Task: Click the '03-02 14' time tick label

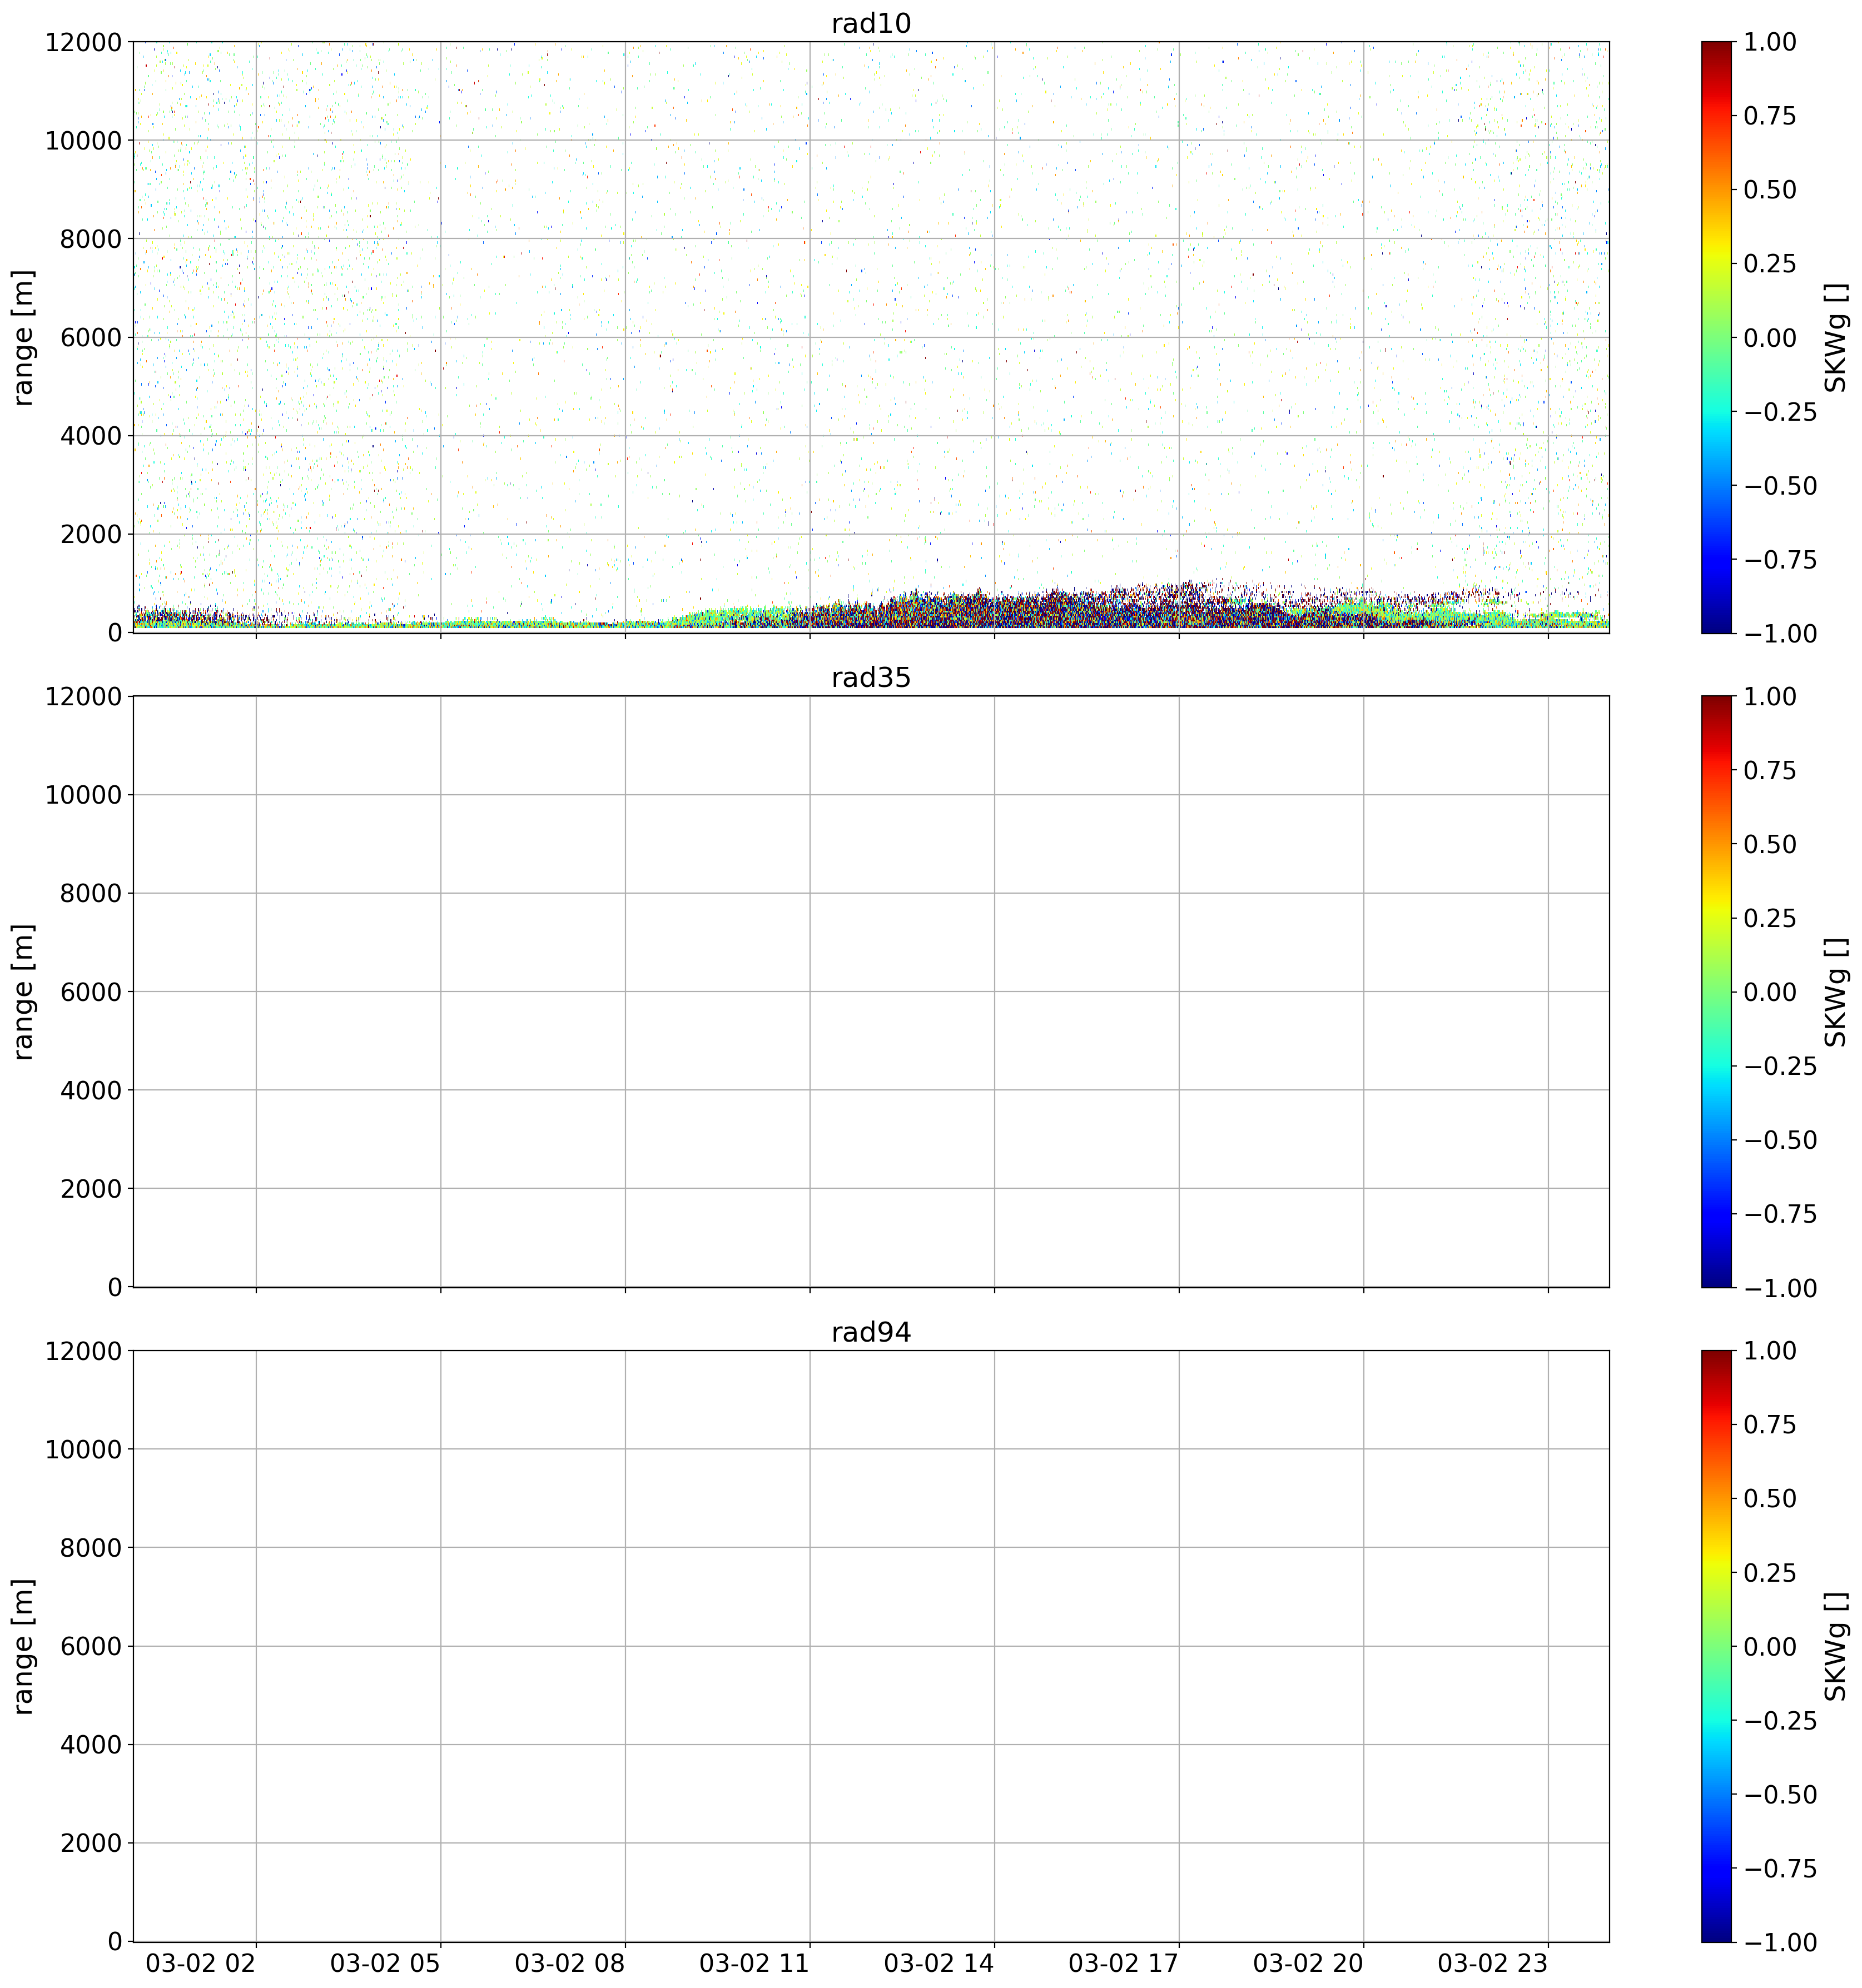Action: click(939, 1963)
